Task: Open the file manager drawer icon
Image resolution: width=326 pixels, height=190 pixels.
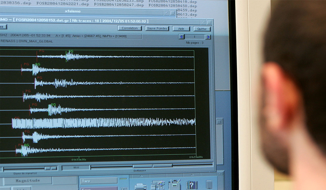Action: pyautogui.click(x=174, y=184)
